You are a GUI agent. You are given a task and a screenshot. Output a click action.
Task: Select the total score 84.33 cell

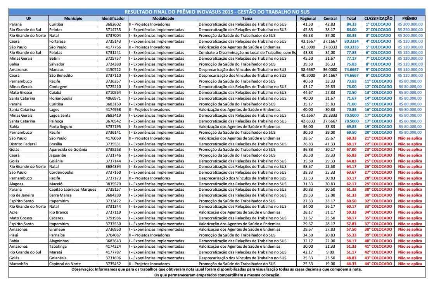click(x=351, y=24)
